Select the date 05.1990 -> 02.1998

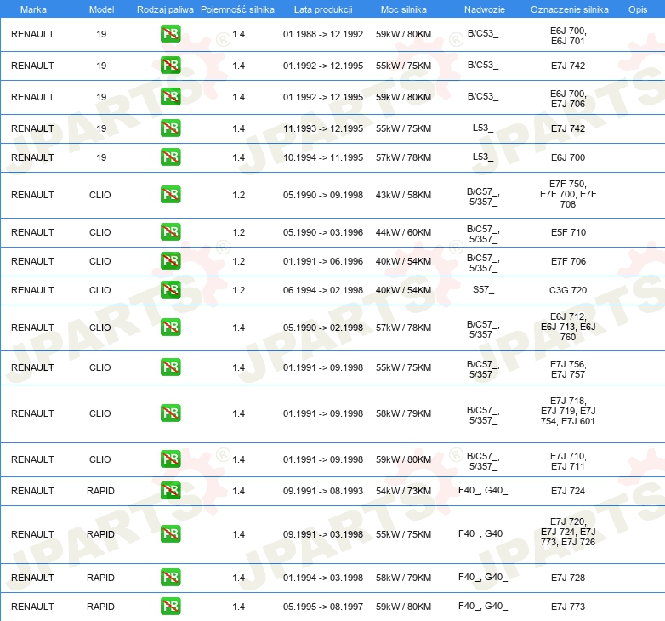click(323, 328)
